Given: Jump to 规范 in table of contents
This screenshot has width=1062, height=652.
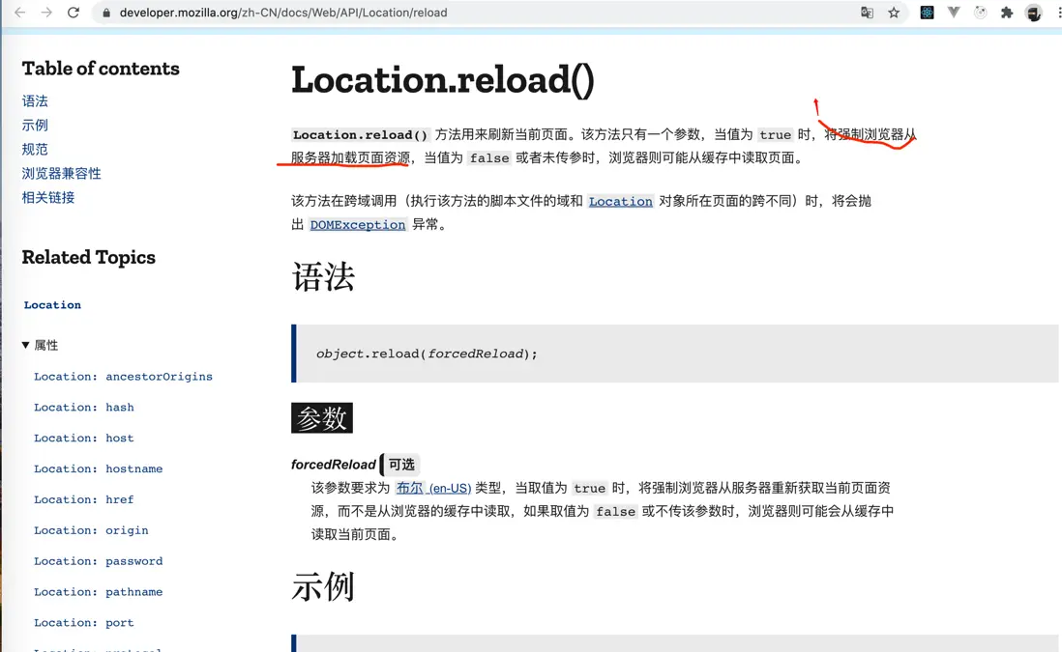Looking at the screenshot, I should coord(35,150).
